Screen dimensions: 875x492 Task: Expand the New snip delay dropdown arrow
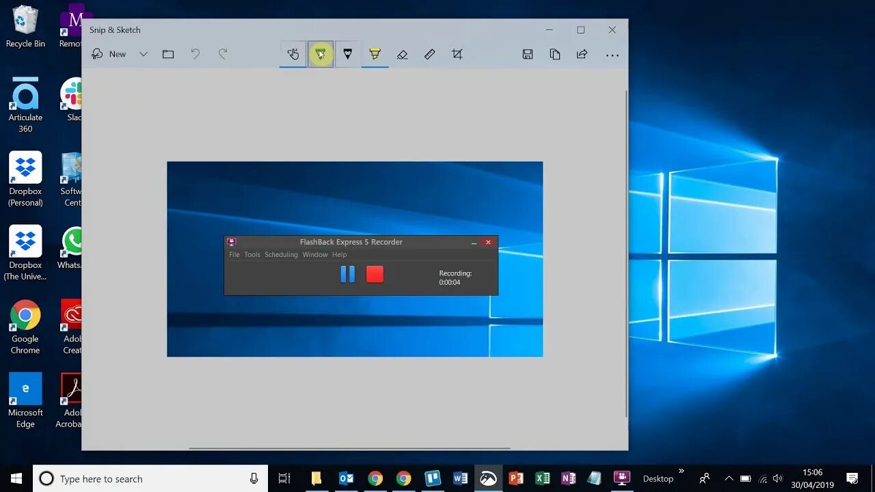[144, 54]
